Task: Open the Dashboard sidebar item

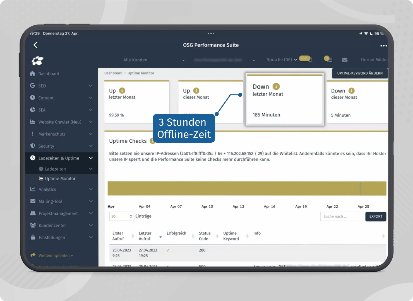Action: tap(49, 74)
